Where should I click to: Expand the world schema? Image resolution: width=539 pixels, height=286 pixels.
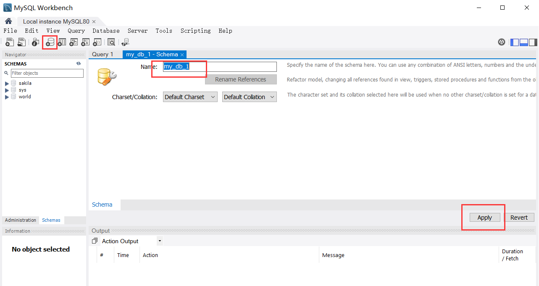coord(7,97)
